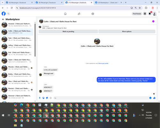Click the Mark as pending button

pos(68,31)
